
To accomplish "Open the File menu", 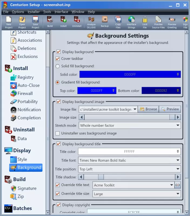I will pyautogui.click(x=6, y=12).
